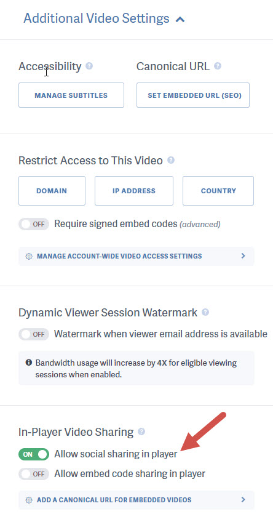
Task: Restrict access by Country
Action: tap(218, 191)
